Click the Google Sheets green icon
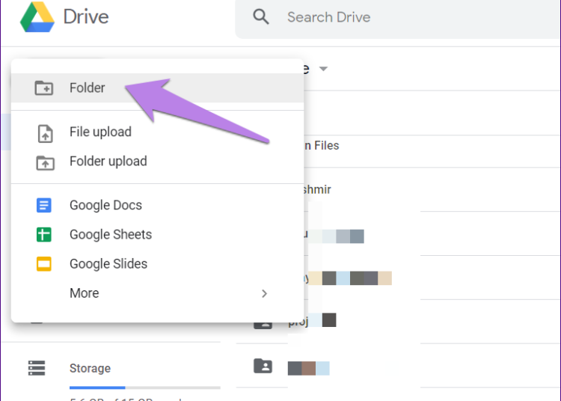561x401 pixels. 44,235
